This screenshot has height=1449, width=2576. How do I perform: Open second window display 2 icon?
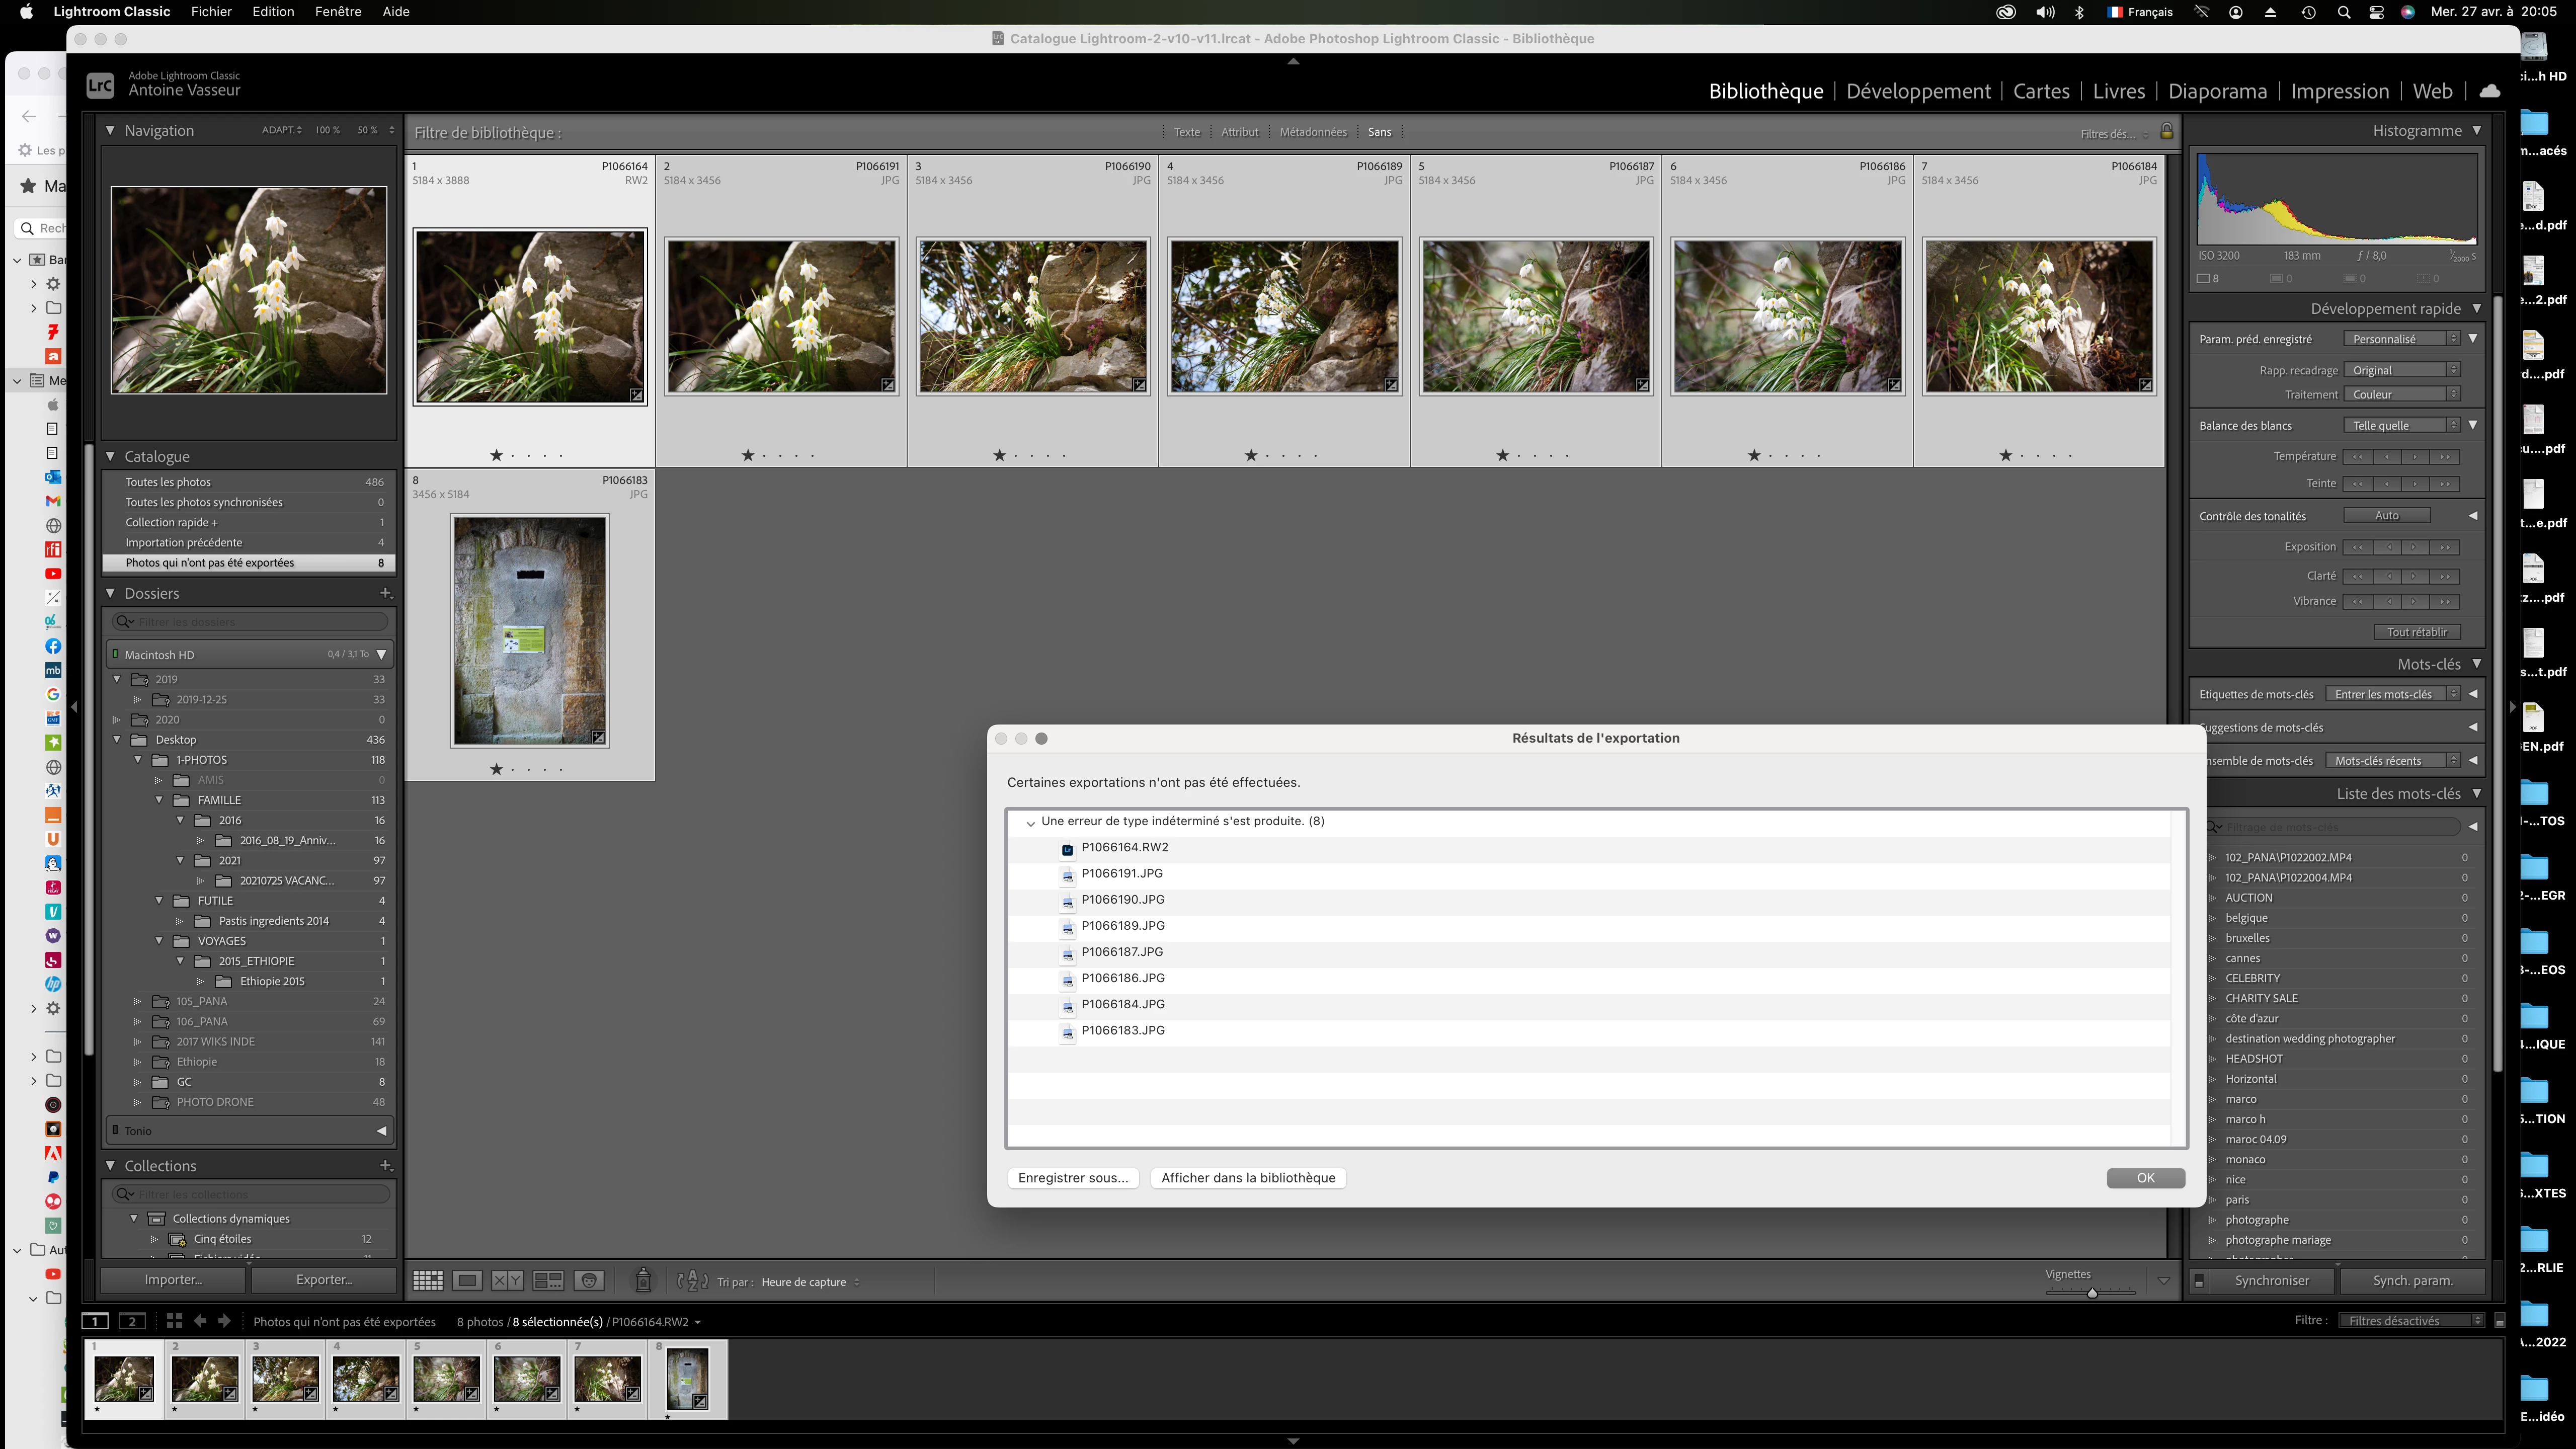(x=132, y=1321)
